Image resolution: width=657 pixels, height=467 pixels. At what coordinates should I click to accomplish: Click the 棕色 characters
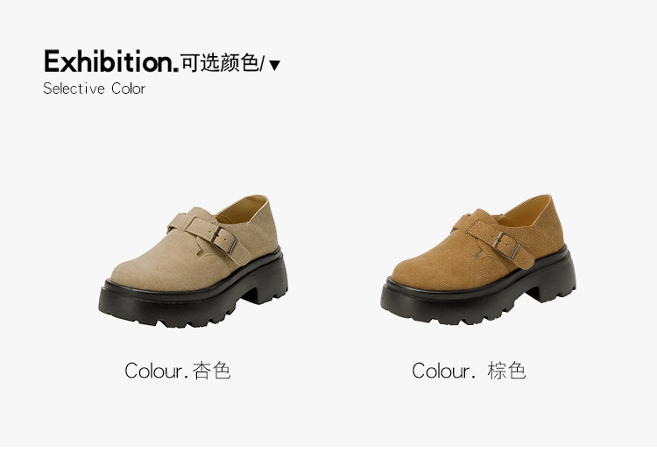(506, 371)
